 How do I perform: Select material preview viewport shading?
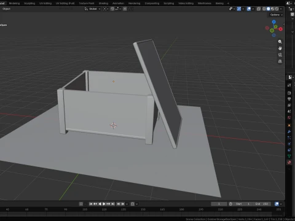point(272,9)
